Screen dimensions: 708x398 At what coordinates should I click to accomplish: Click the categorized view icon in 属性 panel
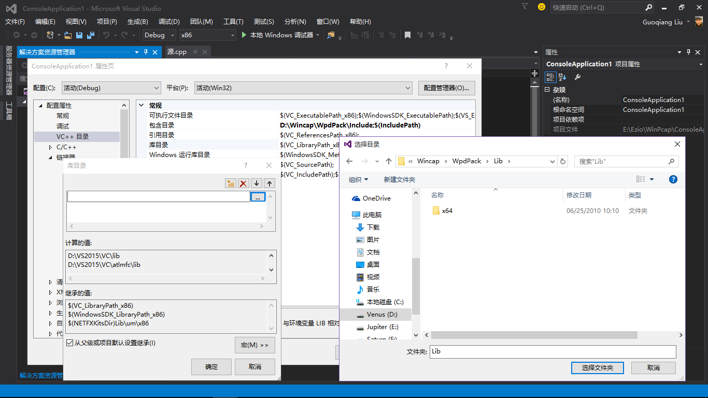tap(550, 77)
